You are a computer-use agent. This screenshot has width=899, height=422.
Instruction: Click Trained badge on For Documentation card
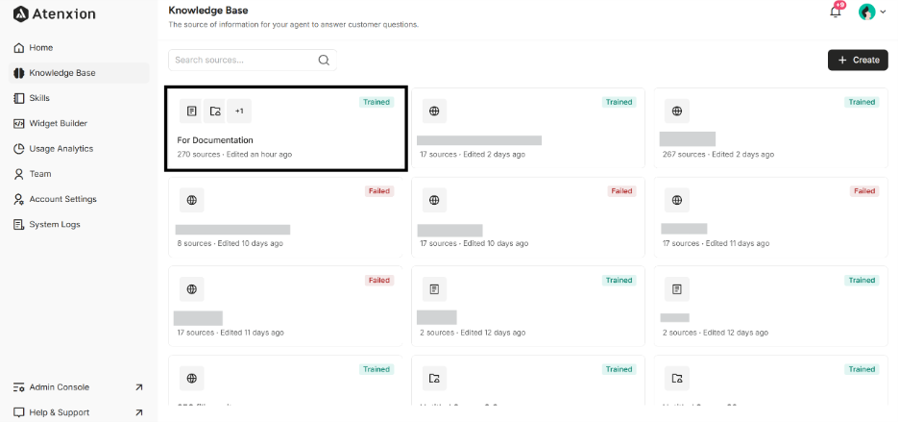tap(377, 102)
